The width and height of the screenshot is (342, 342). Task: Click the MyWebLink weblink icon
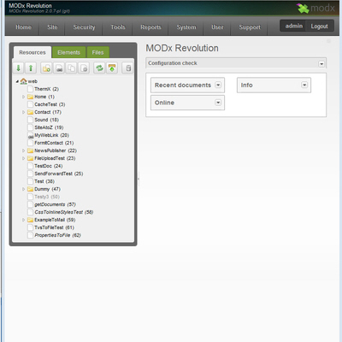(31, 135)
